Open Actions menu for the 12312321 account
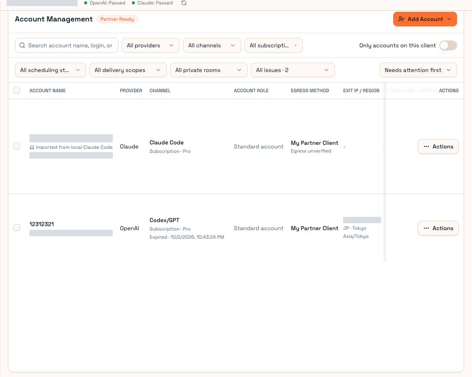The height and width of the screenshot is (377, 472). [438, 229]
